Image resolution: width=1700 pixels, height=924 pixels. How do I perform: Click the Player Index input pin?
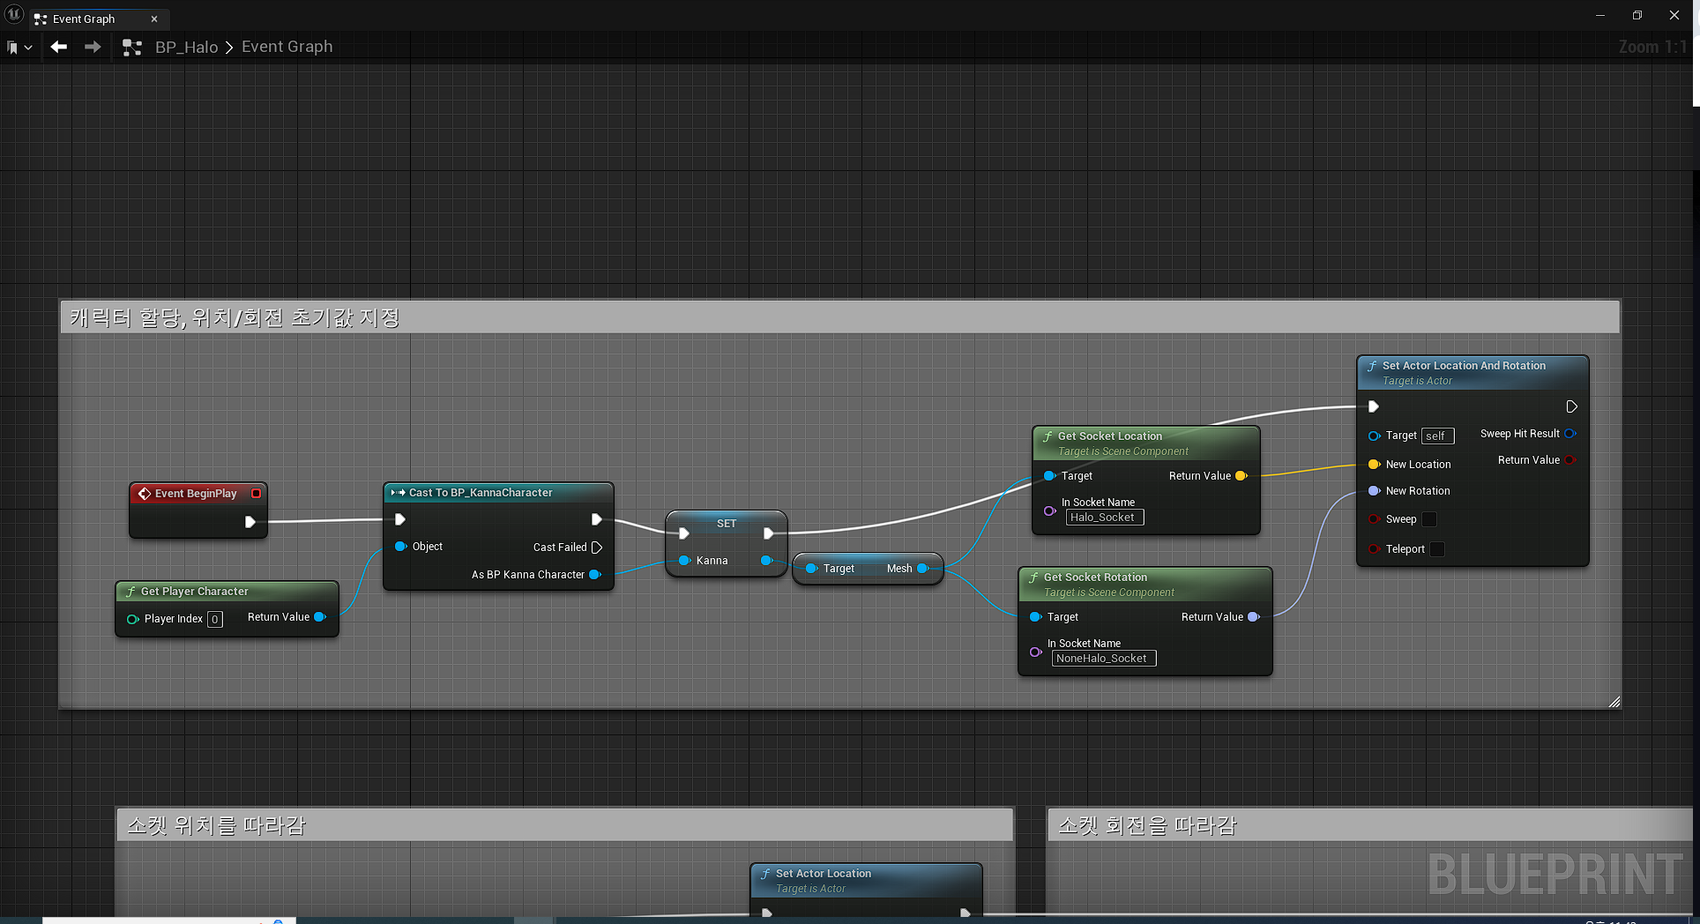133,619
